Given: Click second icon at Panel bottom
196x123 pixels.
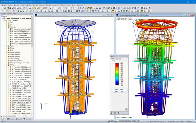Looking at the screenshot, I should [115, 113].
